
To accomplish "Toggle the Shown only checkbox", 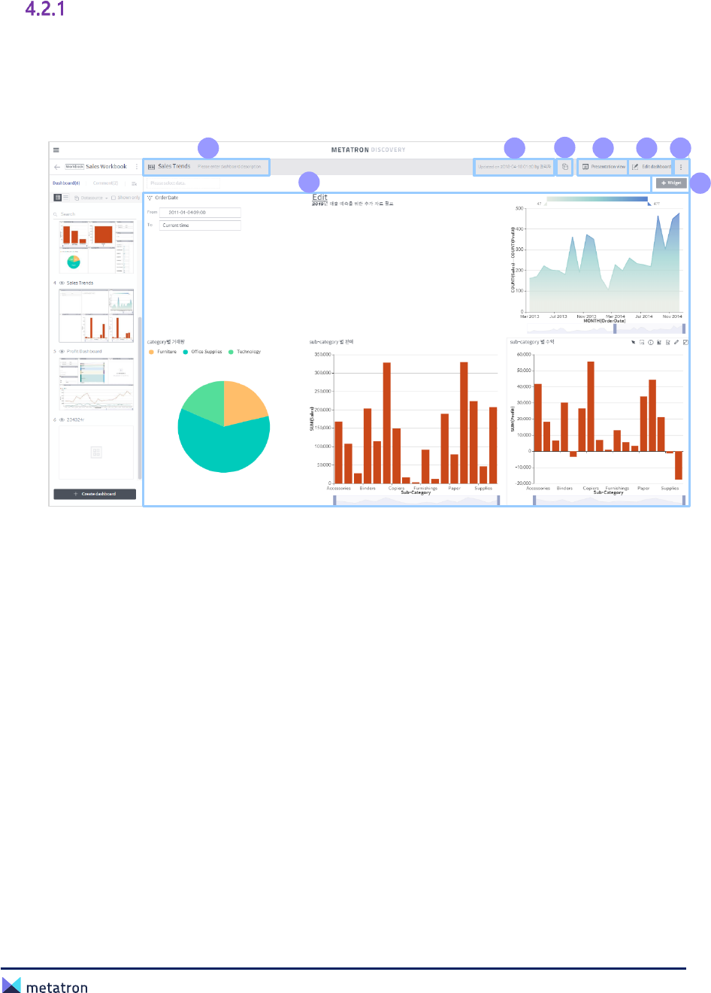I will coord(113,198).
